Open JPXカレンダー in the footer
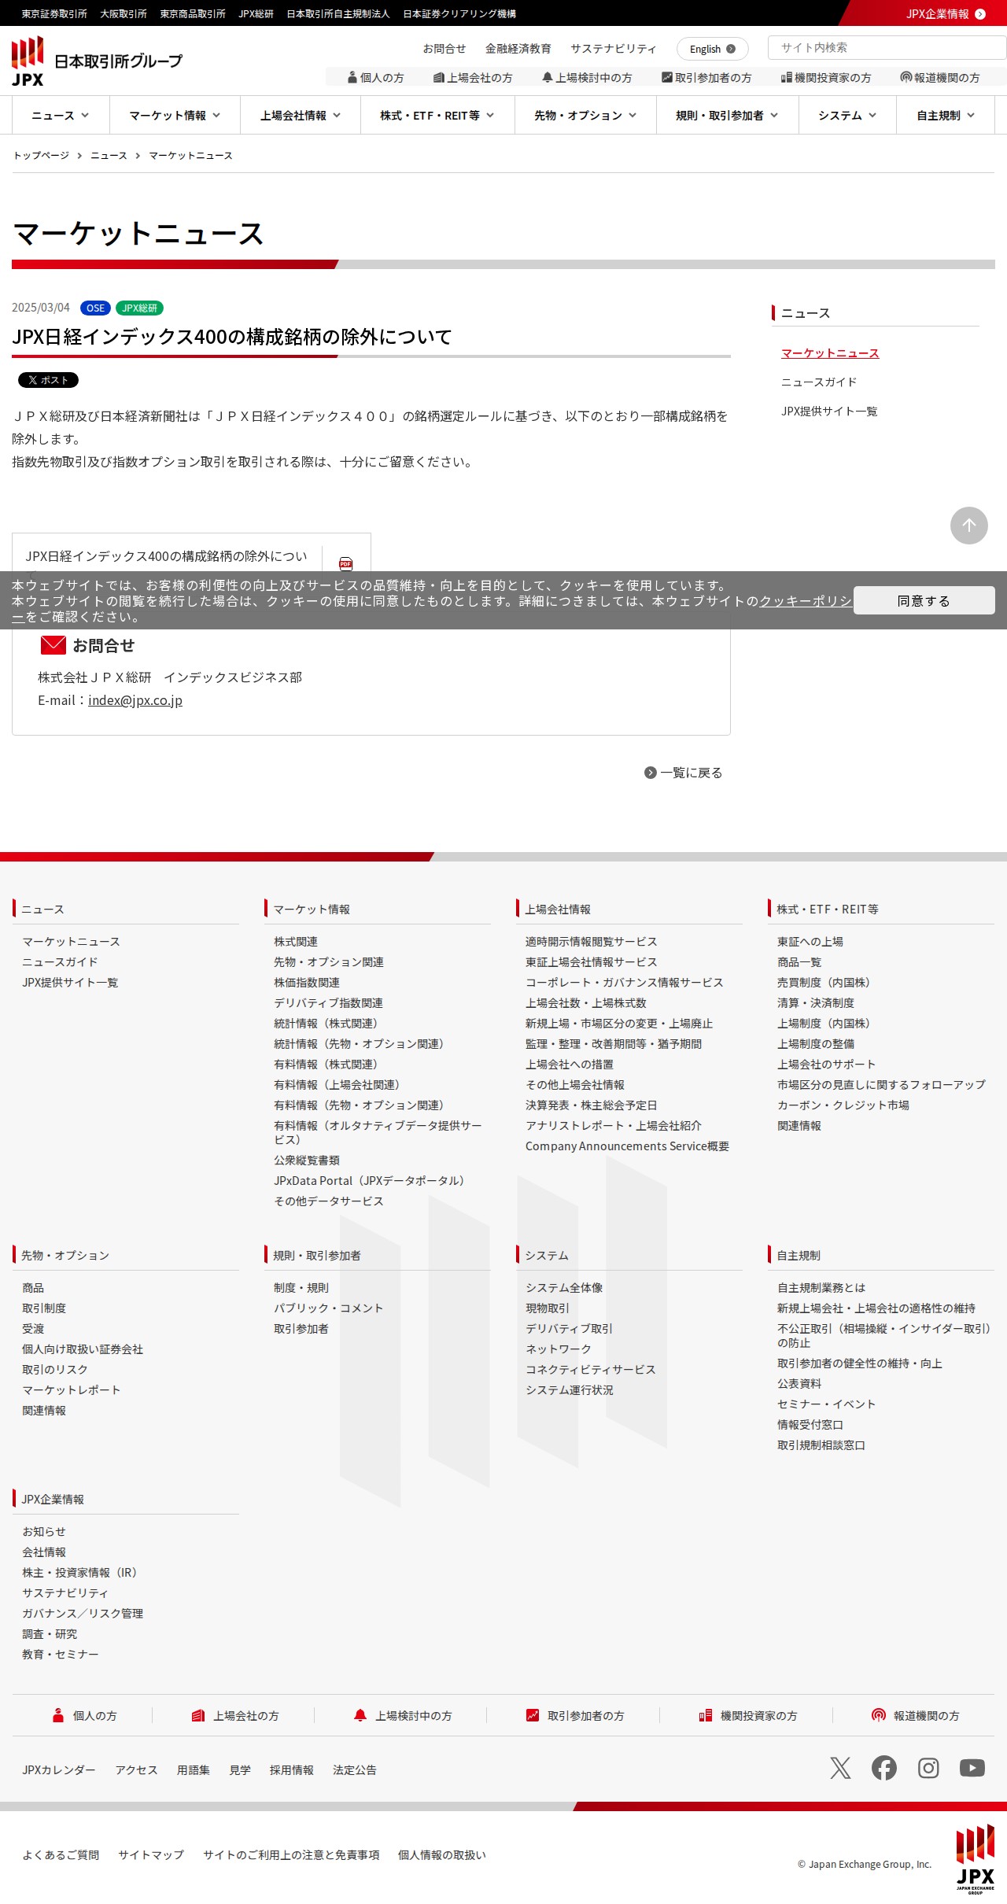Image resolution: width=1007 pixels, height=1904 pixels. (59, 1769)
